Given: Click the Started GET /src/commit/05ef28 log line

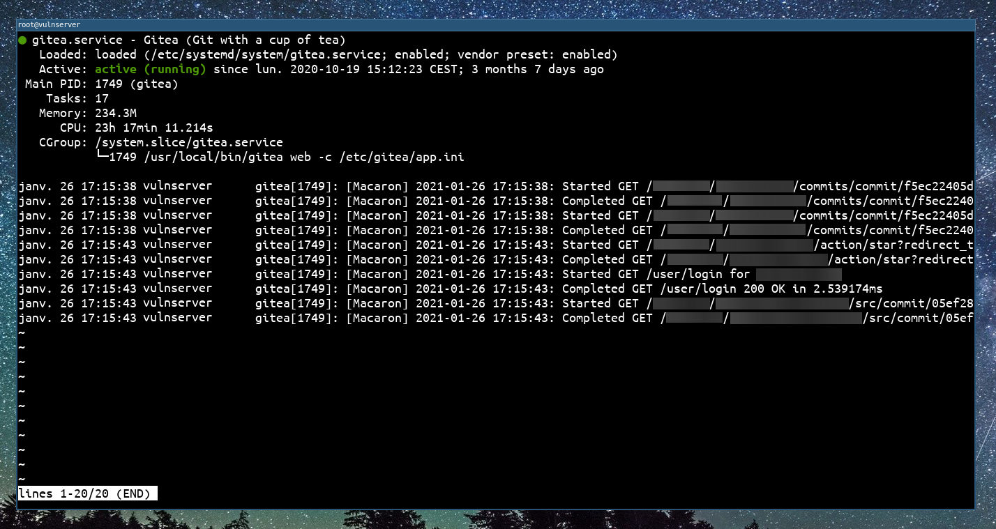Looking at the screenshot, I should [495, 303].
